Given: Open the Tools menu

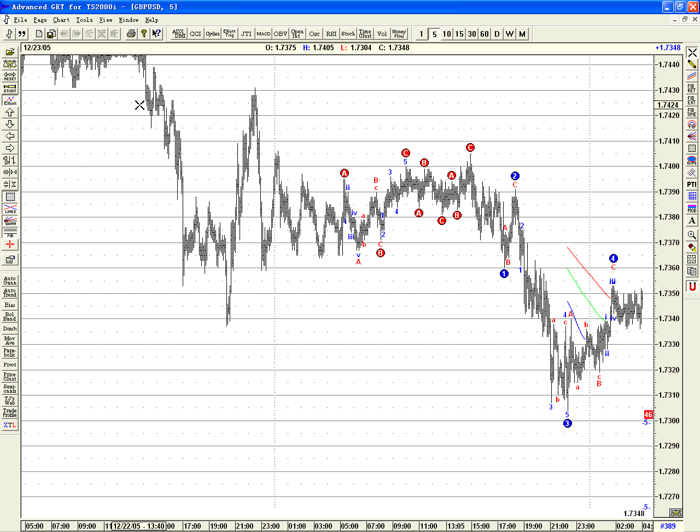Looking at the screenshot, I should coord(84,20).
